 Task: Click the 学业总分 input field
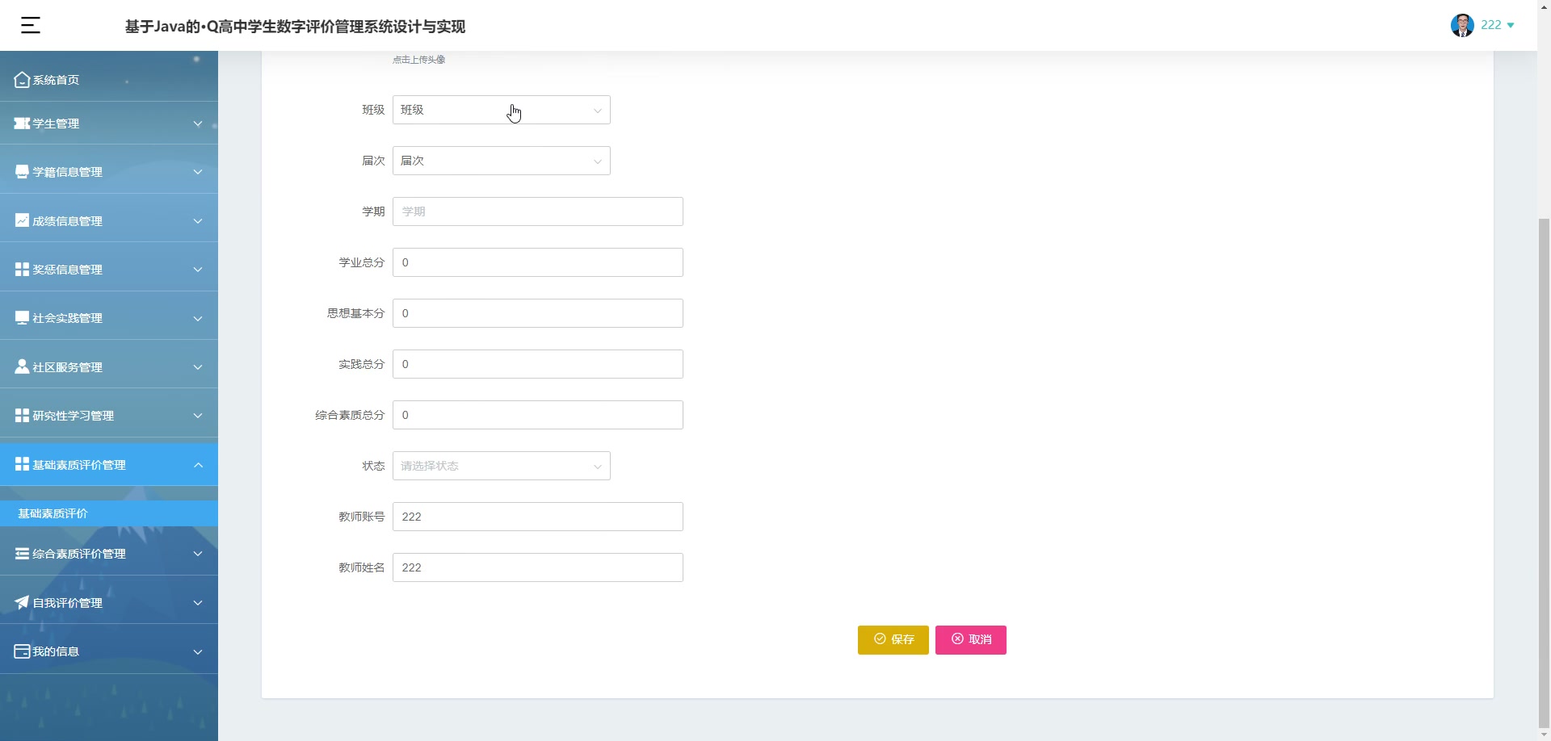pyautogui.click(x=537, y=262)
